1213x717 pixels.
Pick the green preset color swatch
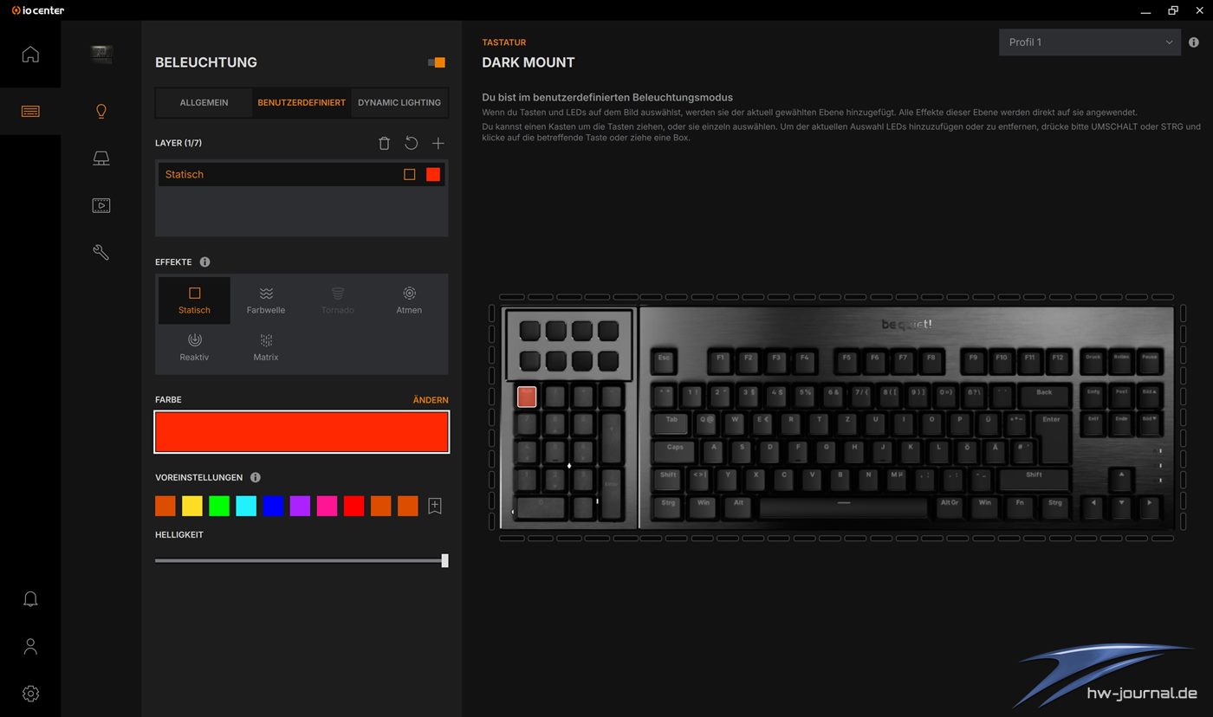pyautogui.click(x=219, y=506)
